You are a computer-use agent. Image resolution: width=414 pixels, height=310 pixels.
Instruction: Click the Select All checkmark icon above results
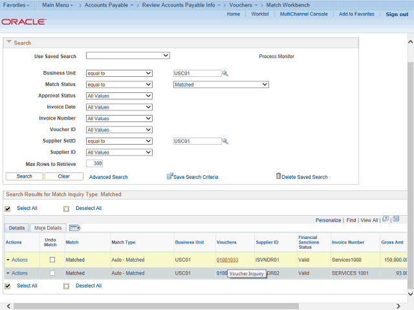pyautogui.click(x=8, y=209)
